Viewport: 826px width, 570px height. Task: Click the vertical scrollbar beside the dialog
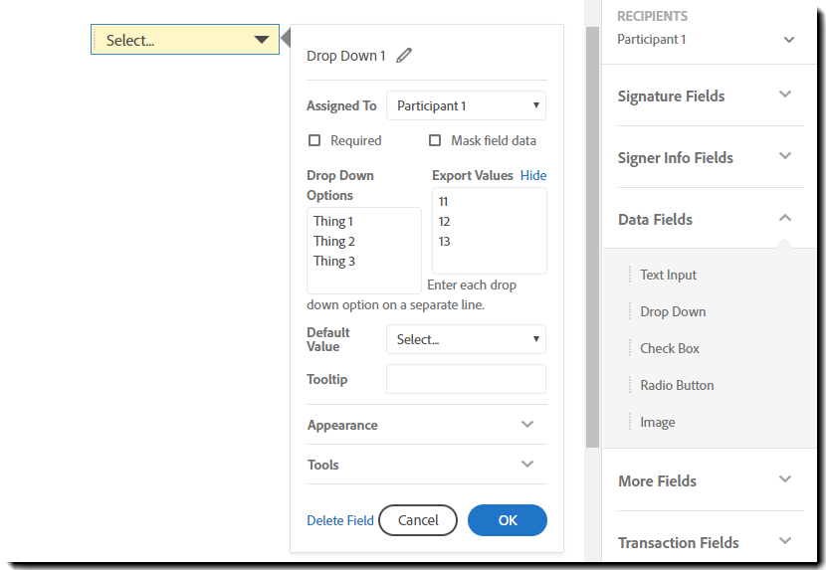click(592, 239)
